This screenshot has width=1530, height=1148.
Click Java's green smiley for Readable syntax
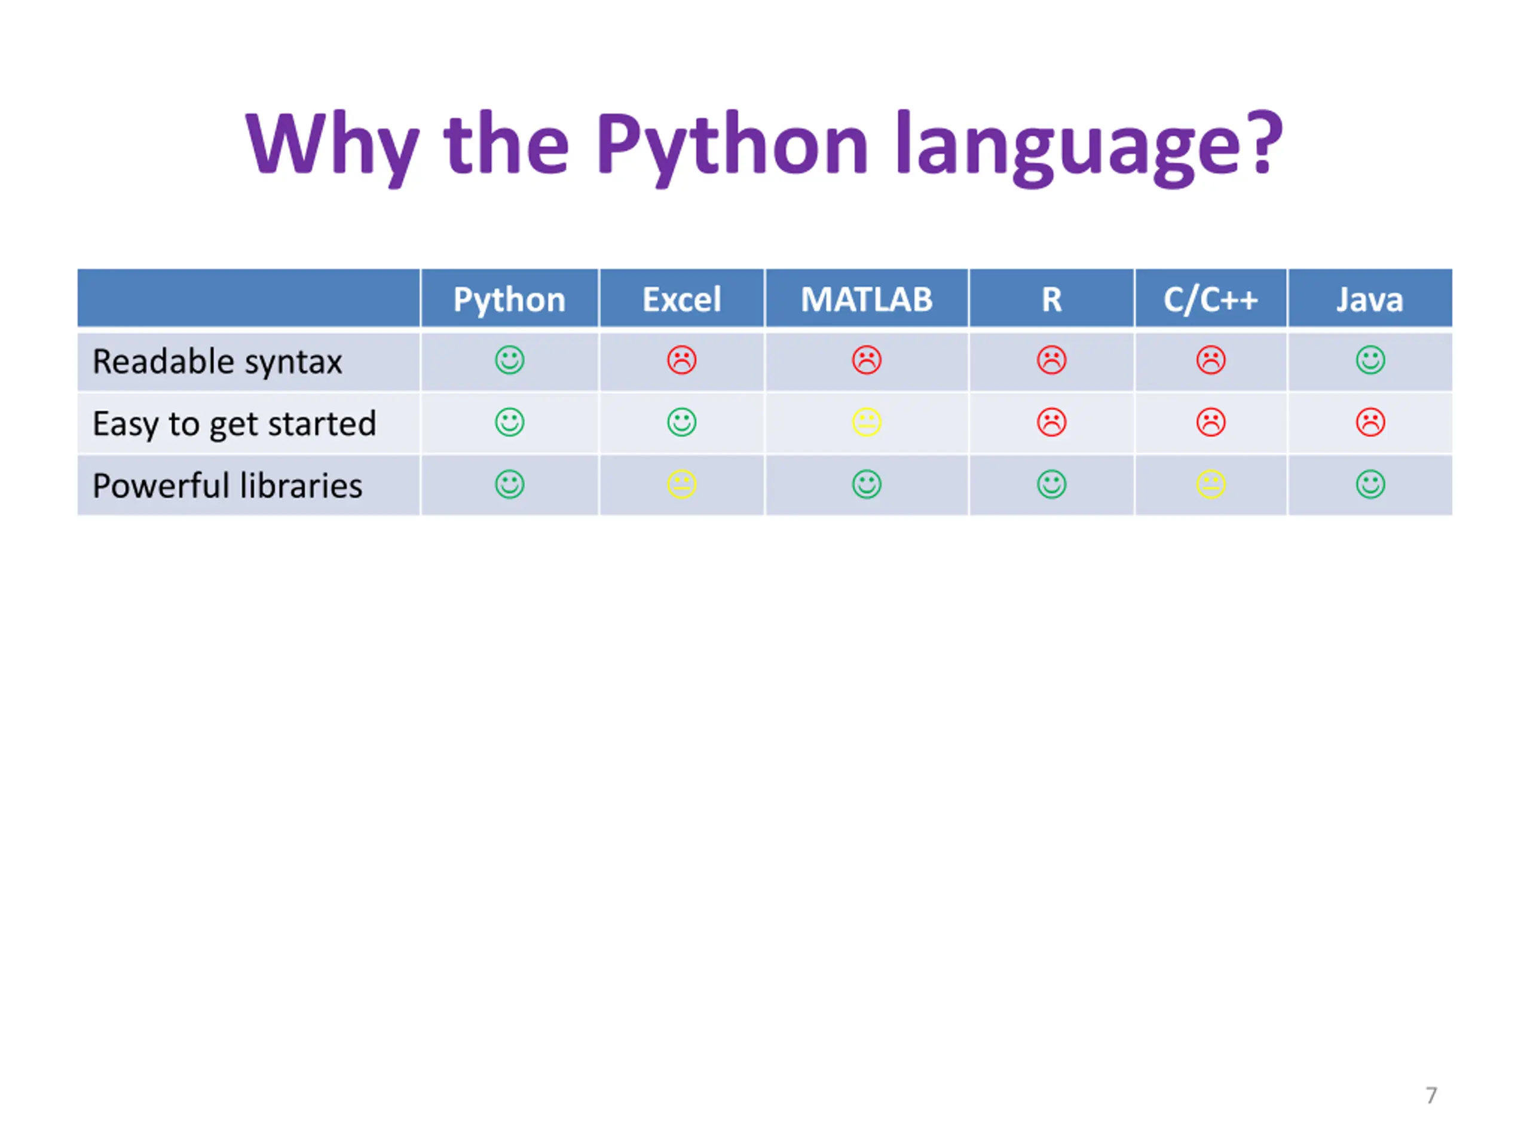[x=1370, y=360]
